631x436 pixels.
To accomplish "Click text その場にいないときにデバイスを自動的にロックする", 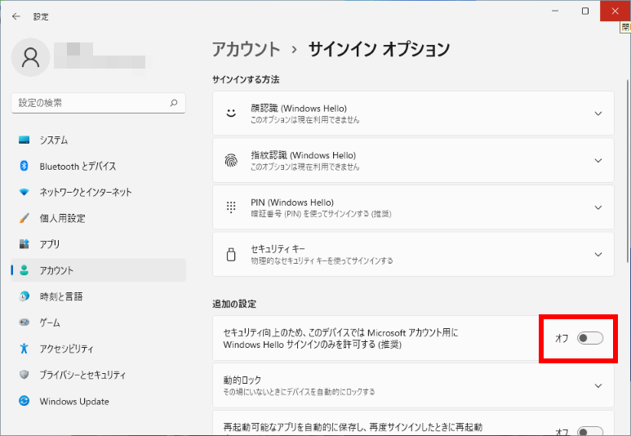I will [x=299, y=392].
